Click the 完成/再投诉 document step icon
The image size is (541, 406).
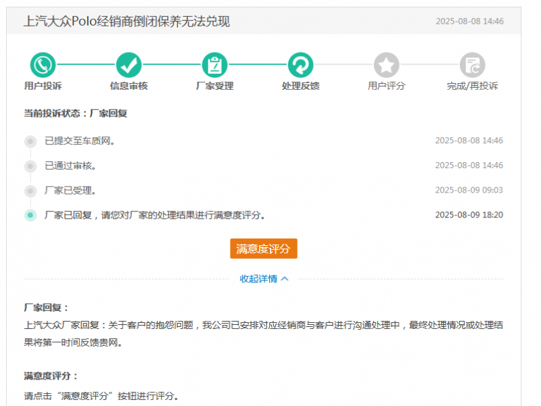(472, 65)
